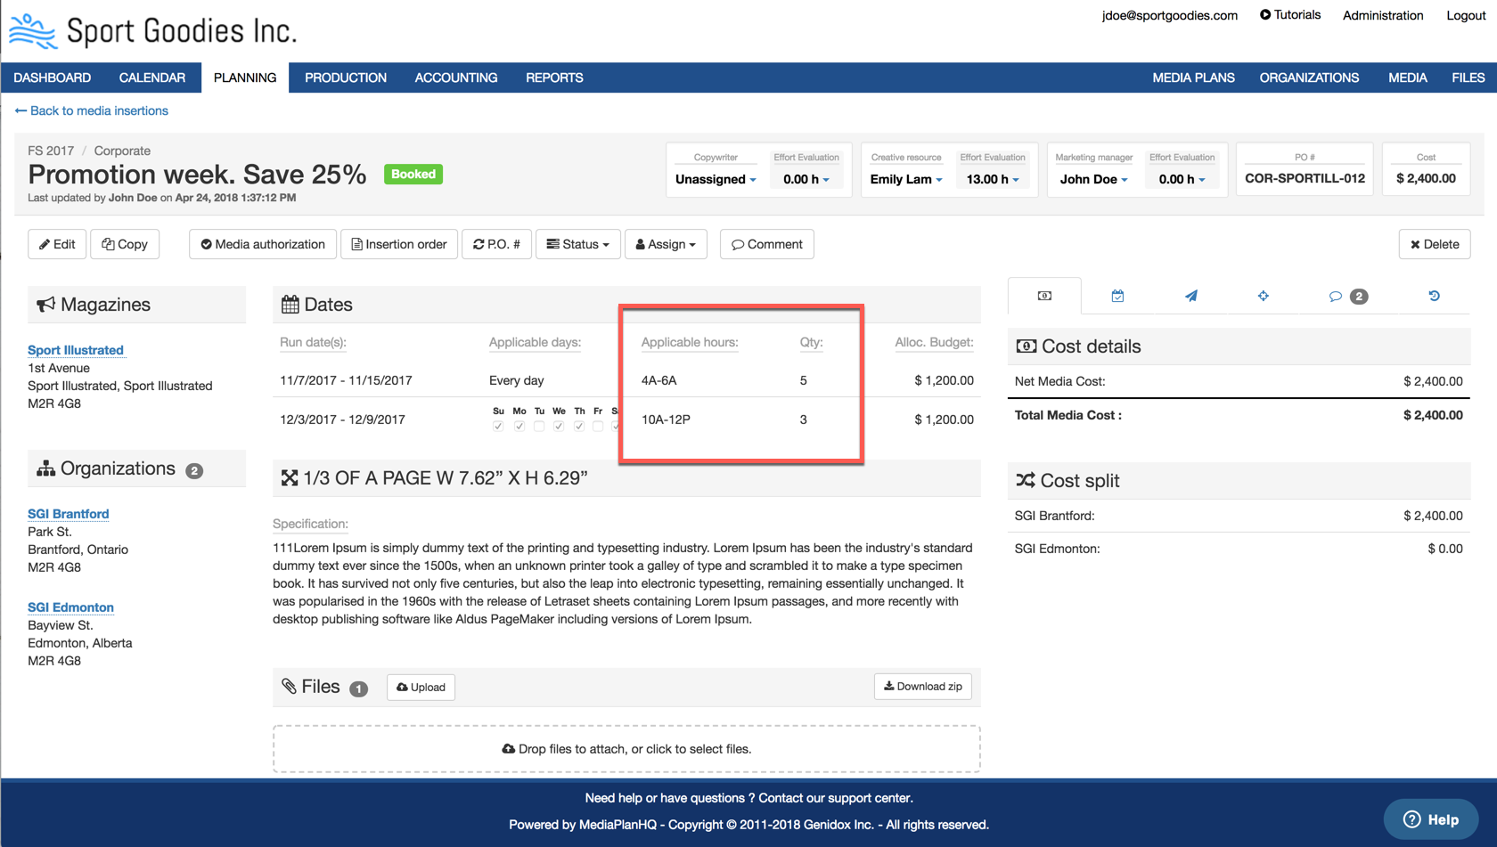
Task: Open the Media Plans menu
Action: click(x=1192, y=77)
